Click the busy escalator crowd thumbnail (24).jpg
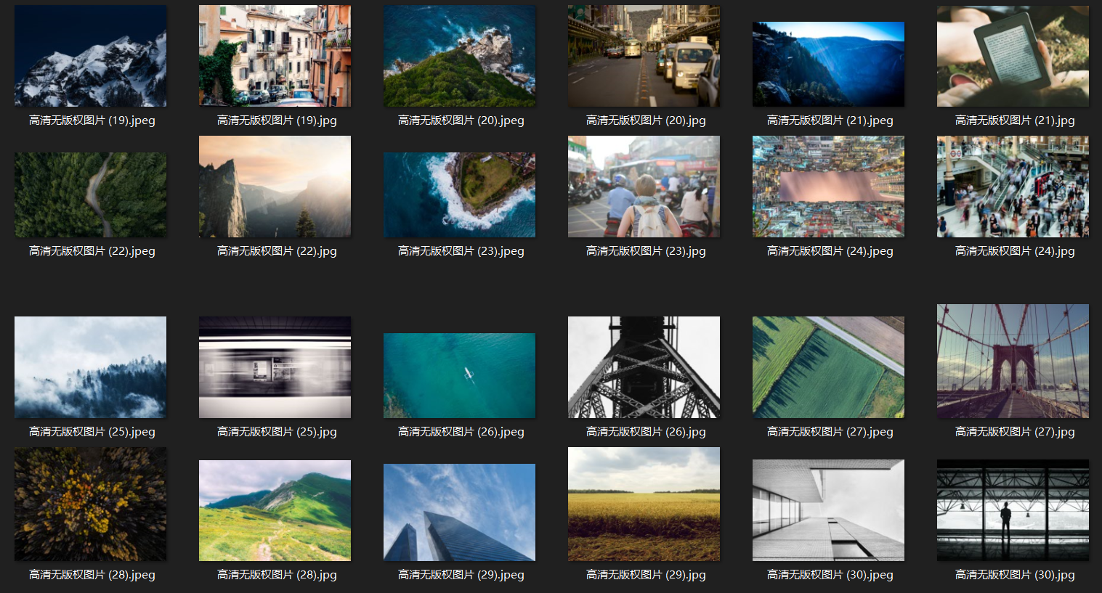Screen dimensions: 1102x593 click(1013, 187)
